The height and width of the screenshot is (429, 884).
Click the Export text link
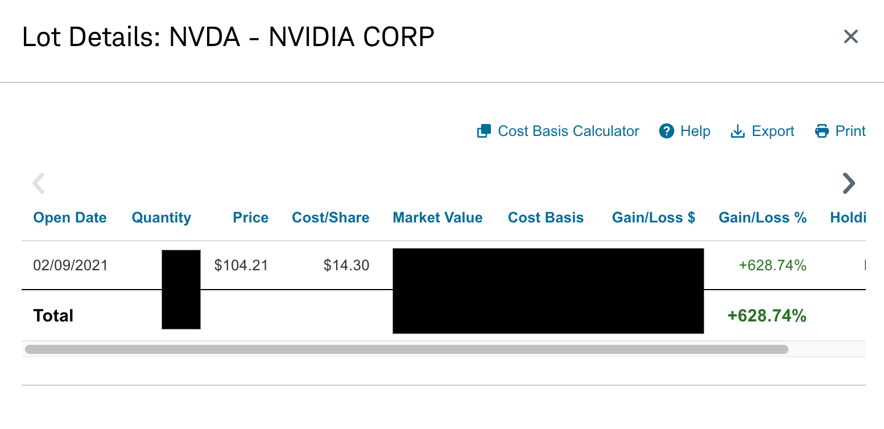pos(773,131)
